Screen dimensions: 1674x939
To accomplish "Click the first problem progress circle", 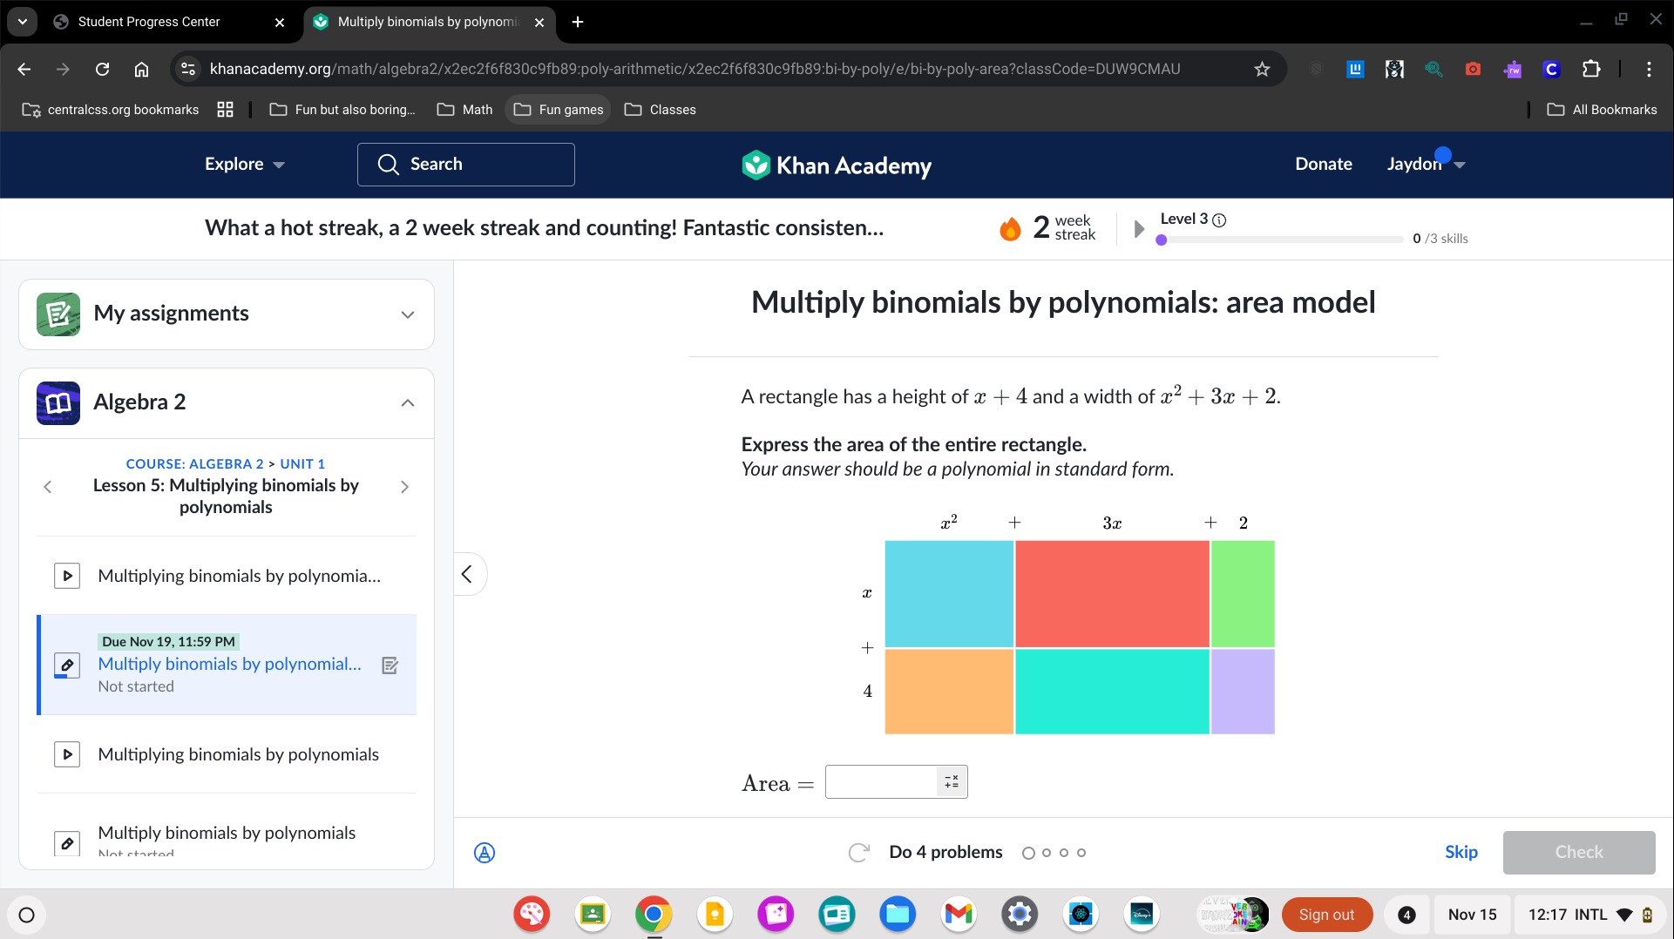I will point(1028,853).
